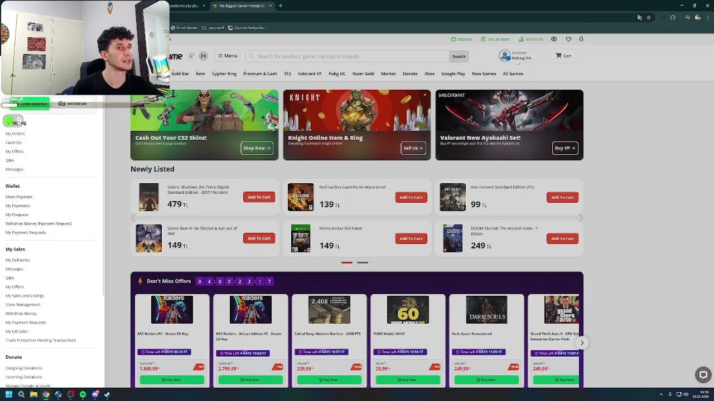Open the Menu dropdown

coord(228,56)
